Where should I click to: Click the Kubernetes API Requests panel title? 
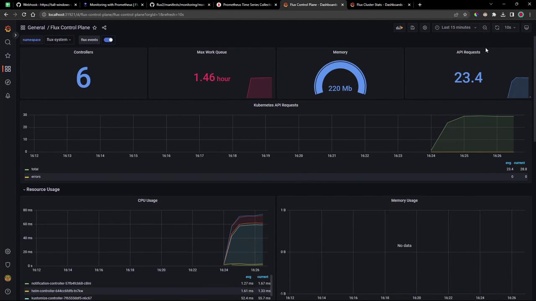point(276,105)
